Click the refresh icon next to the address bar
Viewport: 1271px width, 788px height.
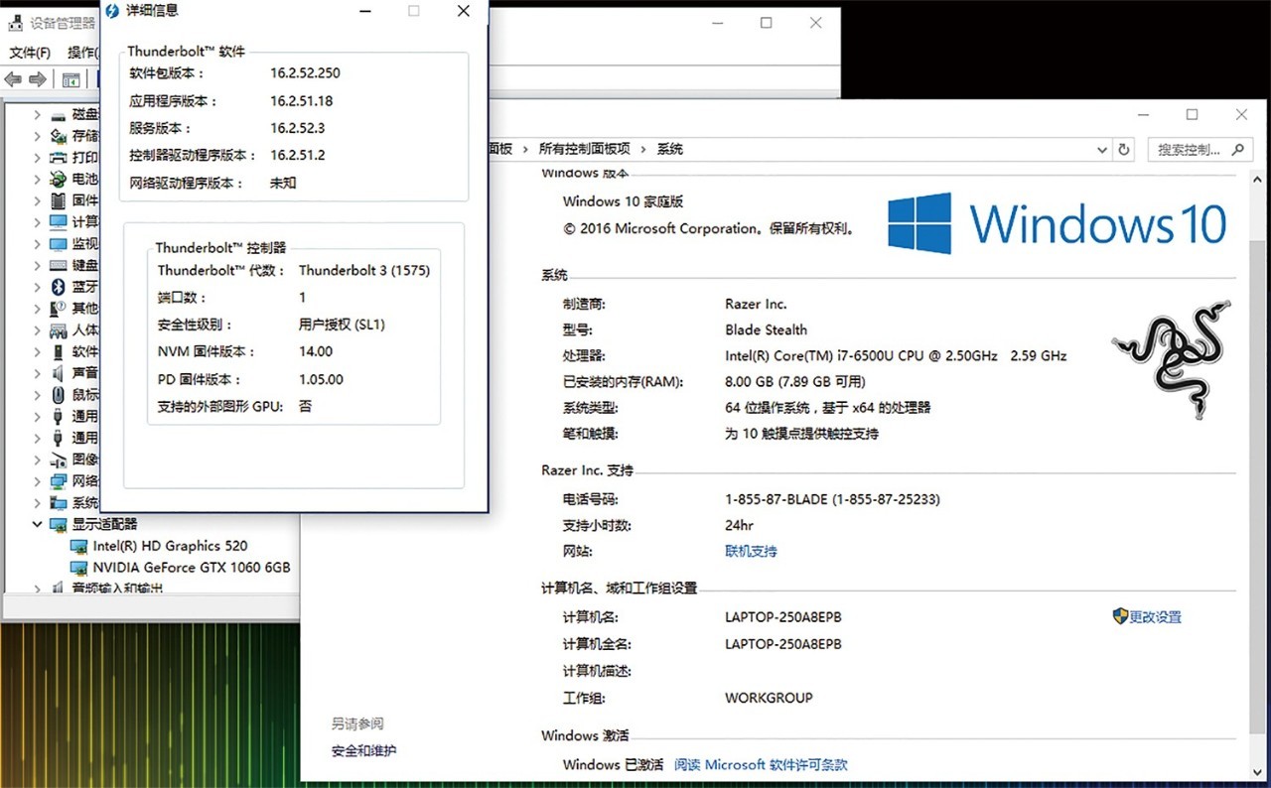coord(1122,149)
